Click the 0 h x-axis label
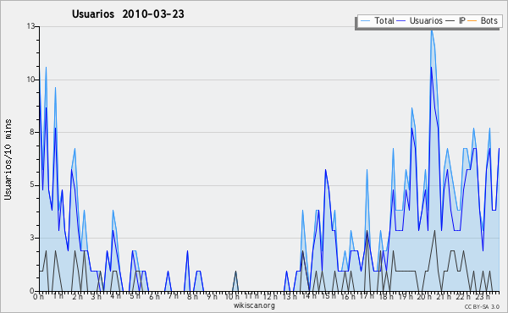 tap(39, 296)
